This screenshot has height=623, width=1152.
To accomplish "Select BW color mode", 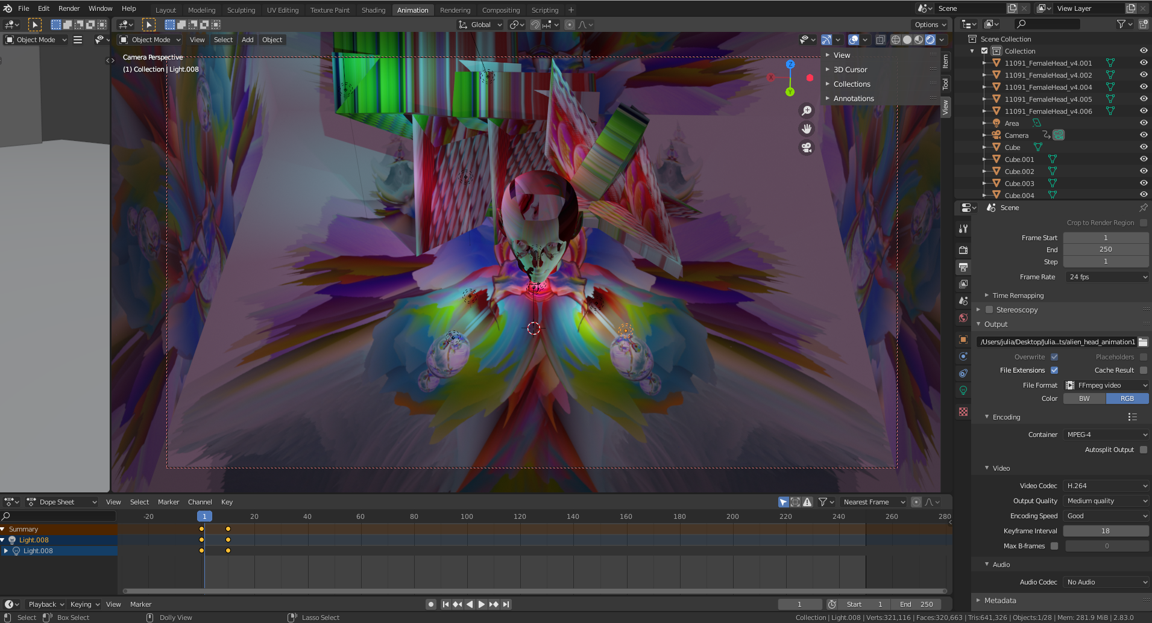I will [1084, 398].
